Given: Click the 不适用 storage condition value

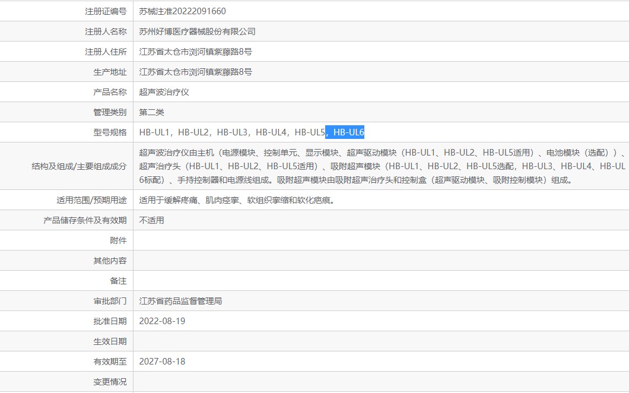Looking at the screenshot, I should tap(151, 220).
